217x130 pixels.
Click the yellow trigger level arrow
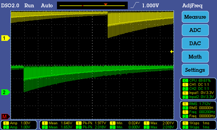(172, 52)
